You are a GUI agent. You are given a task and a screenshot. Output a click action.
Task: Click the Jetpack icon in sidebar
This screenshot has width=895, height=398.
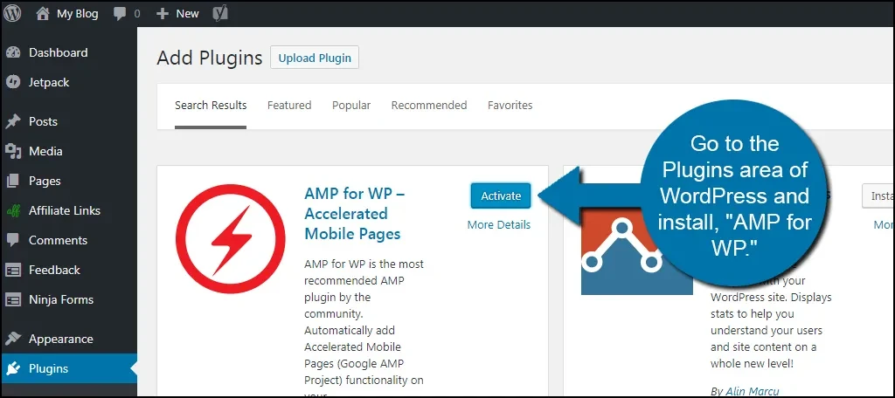point(13,82)
